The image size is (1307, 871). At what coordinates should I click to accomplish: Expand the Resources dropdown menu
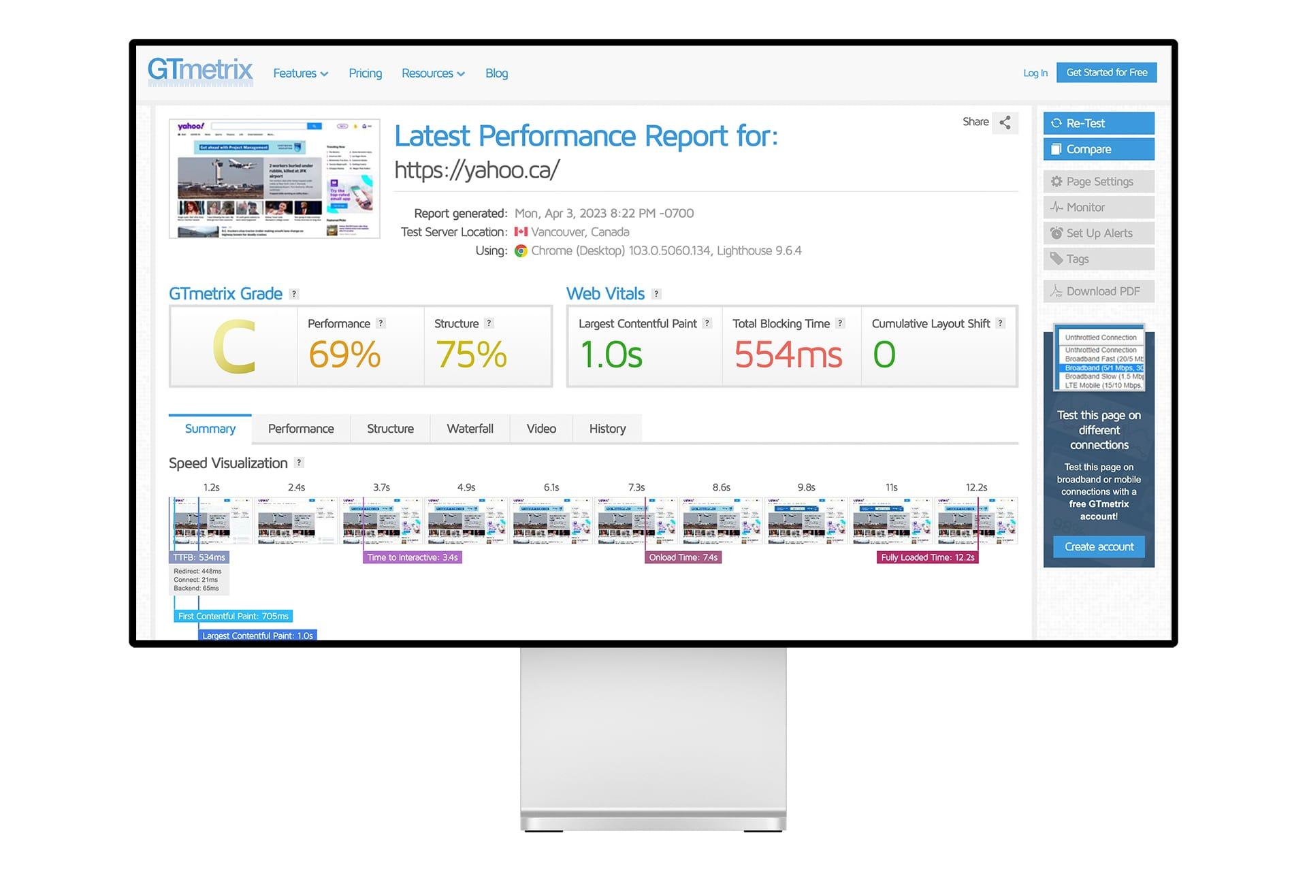tap(433, 73)
